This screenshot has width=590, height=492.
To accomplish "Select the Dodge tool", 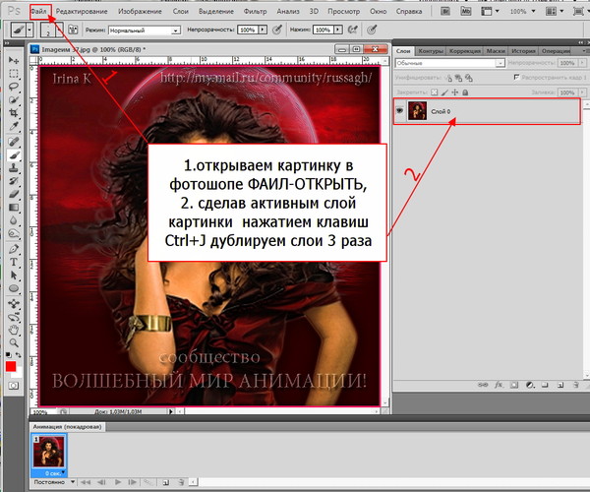I will (14, 234).
